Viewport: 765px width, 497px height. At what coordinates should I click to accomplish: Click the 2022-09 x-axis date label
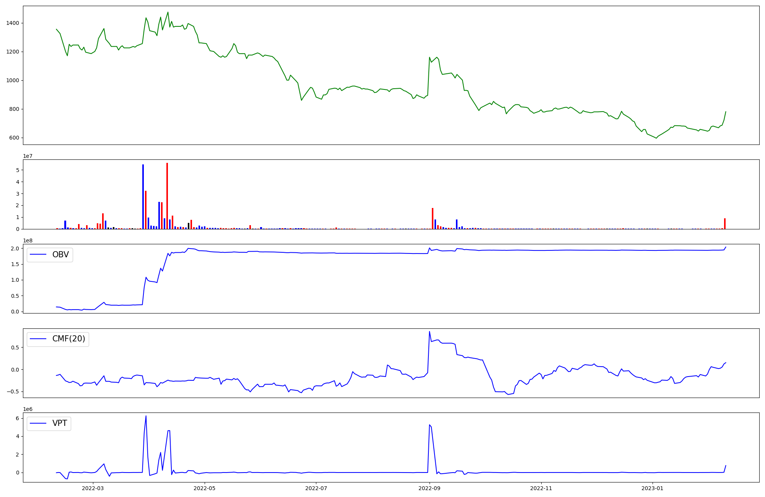pyautogui.click(x=430, y=488)
